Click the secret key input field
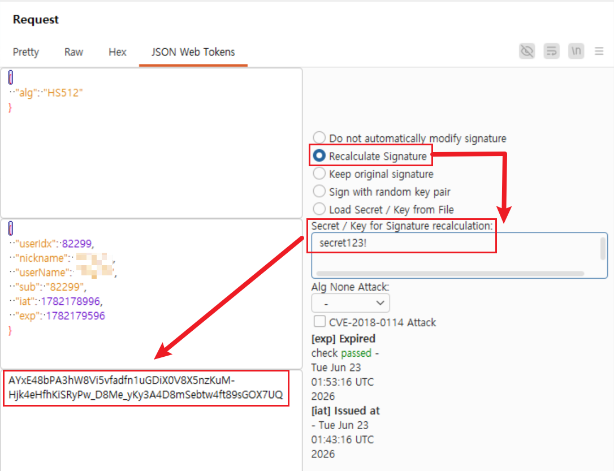The image size is (614, 471). coord(459,255)
